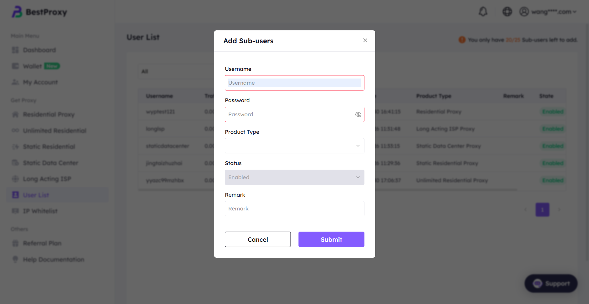Go to Static Data Center menu
This screenshot has height=304, width=589.
tap(50, 163)
